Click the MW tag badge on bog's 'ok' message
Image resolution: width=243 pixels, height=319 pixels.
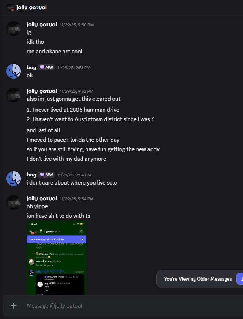point(46,67)
